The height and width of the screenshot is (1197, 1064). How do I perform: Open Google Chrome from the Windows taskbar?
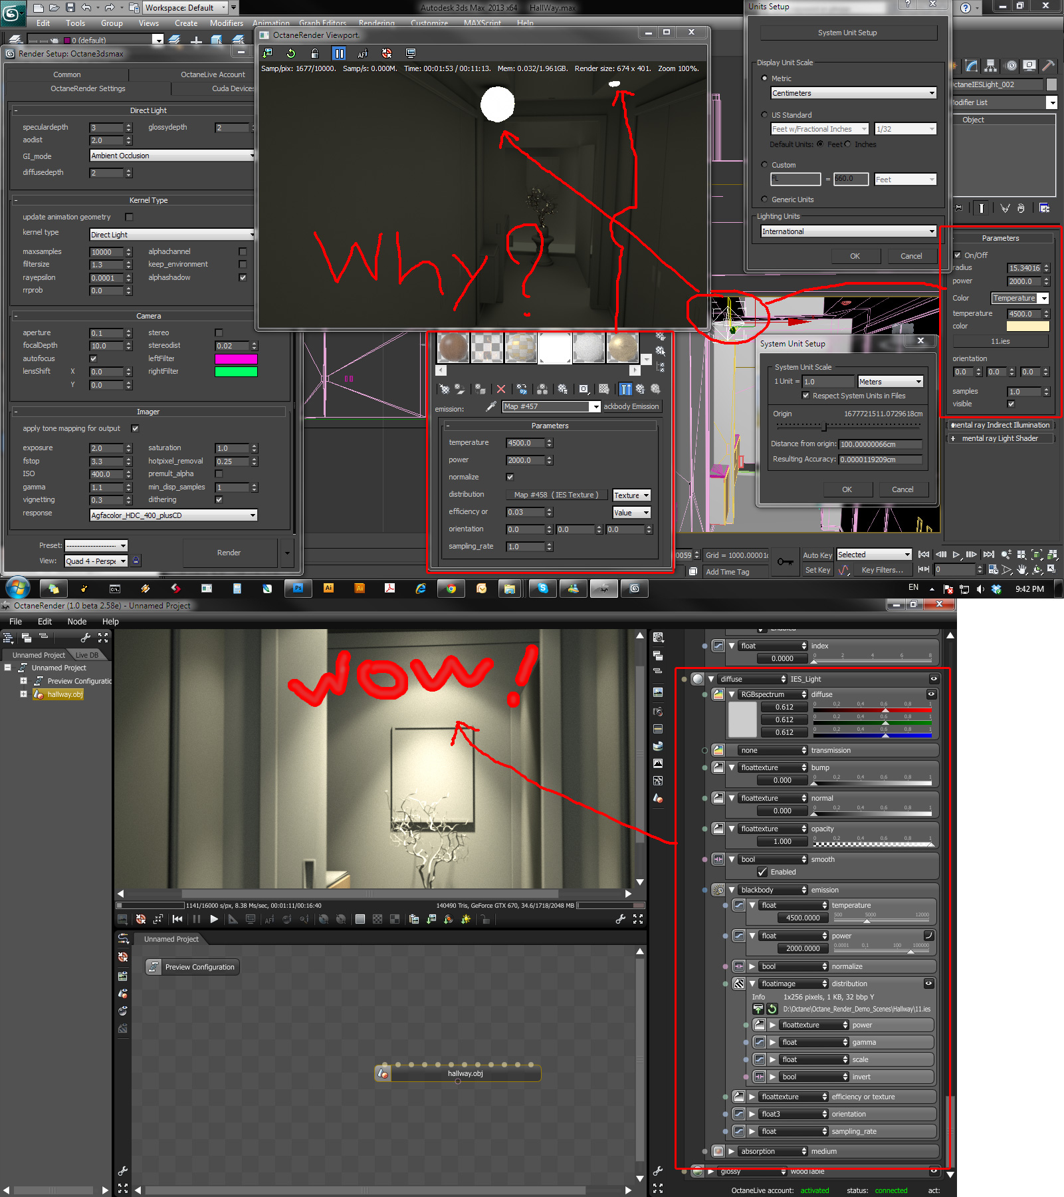click(451, 589)
